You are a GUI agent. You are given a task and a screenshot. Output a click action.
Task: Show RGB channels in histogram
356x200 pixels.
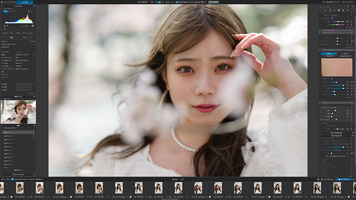5,11
